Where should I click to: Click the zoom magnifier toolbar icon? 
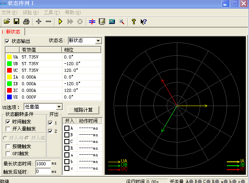(122, 22)
